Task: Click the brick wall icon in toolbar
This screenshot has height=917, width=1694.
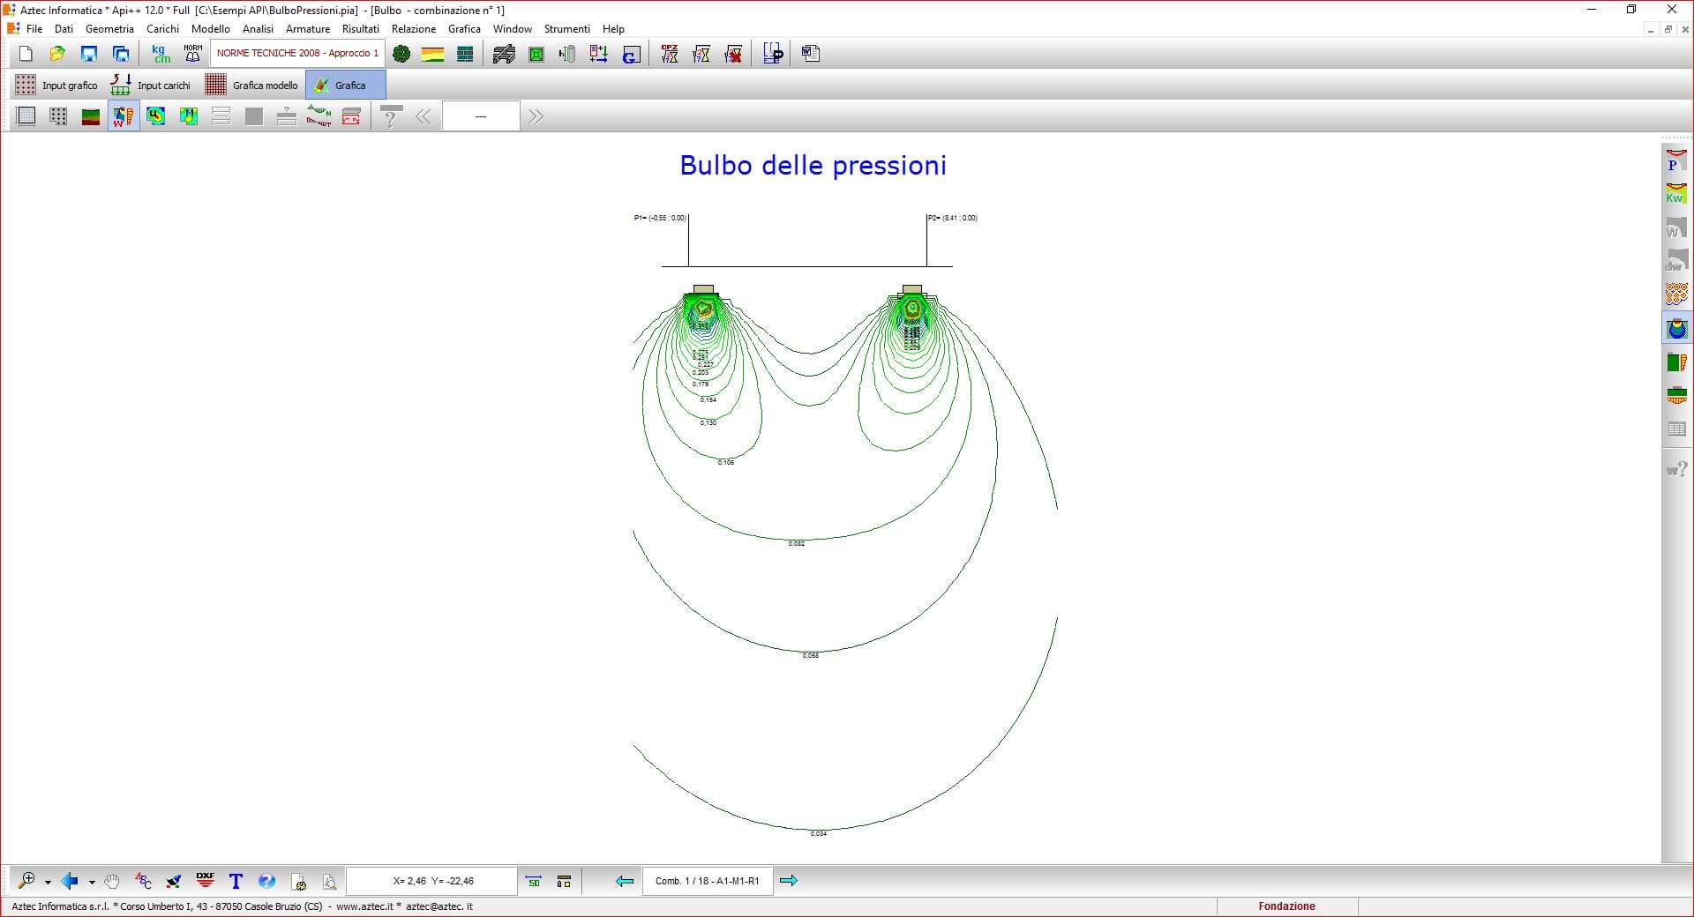Action: (465, 54)
